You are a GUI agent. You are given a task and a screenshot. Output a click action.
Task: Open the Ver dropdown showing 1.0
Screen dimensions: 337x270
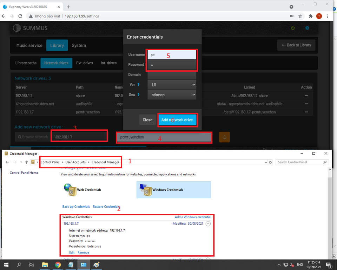(x=172, y=85)
